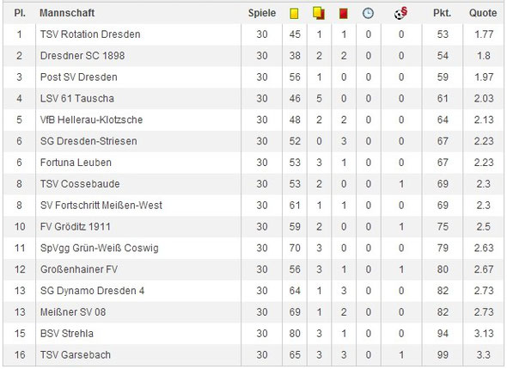Viewport: 507px width, 369px height.
Task: Open TSV Rotation Dresden team link
Action: tap(90, 34)
